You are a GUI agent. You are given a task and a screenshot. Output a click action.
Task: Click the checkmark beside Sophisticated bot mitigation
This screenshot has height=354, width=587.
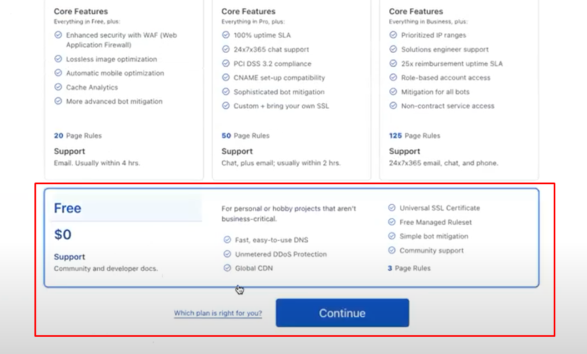225,92
